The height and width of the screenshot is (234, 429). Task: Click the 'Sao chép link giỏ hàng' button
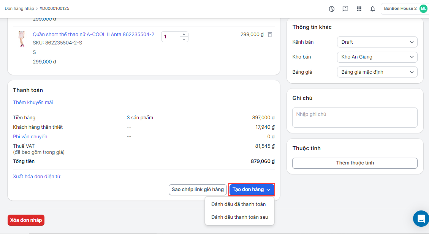(198, 190)
